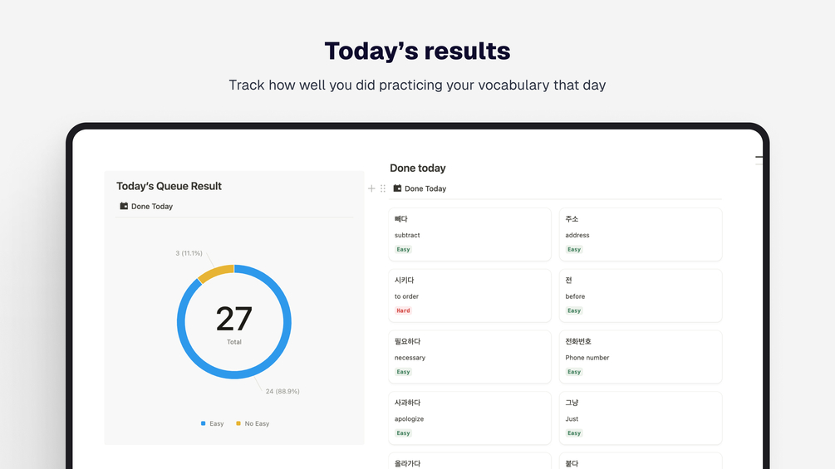The width and height of the screenshot is (835, 469).
Task: Click the Hard tag on 시키다 card
Action: point(403,310)
